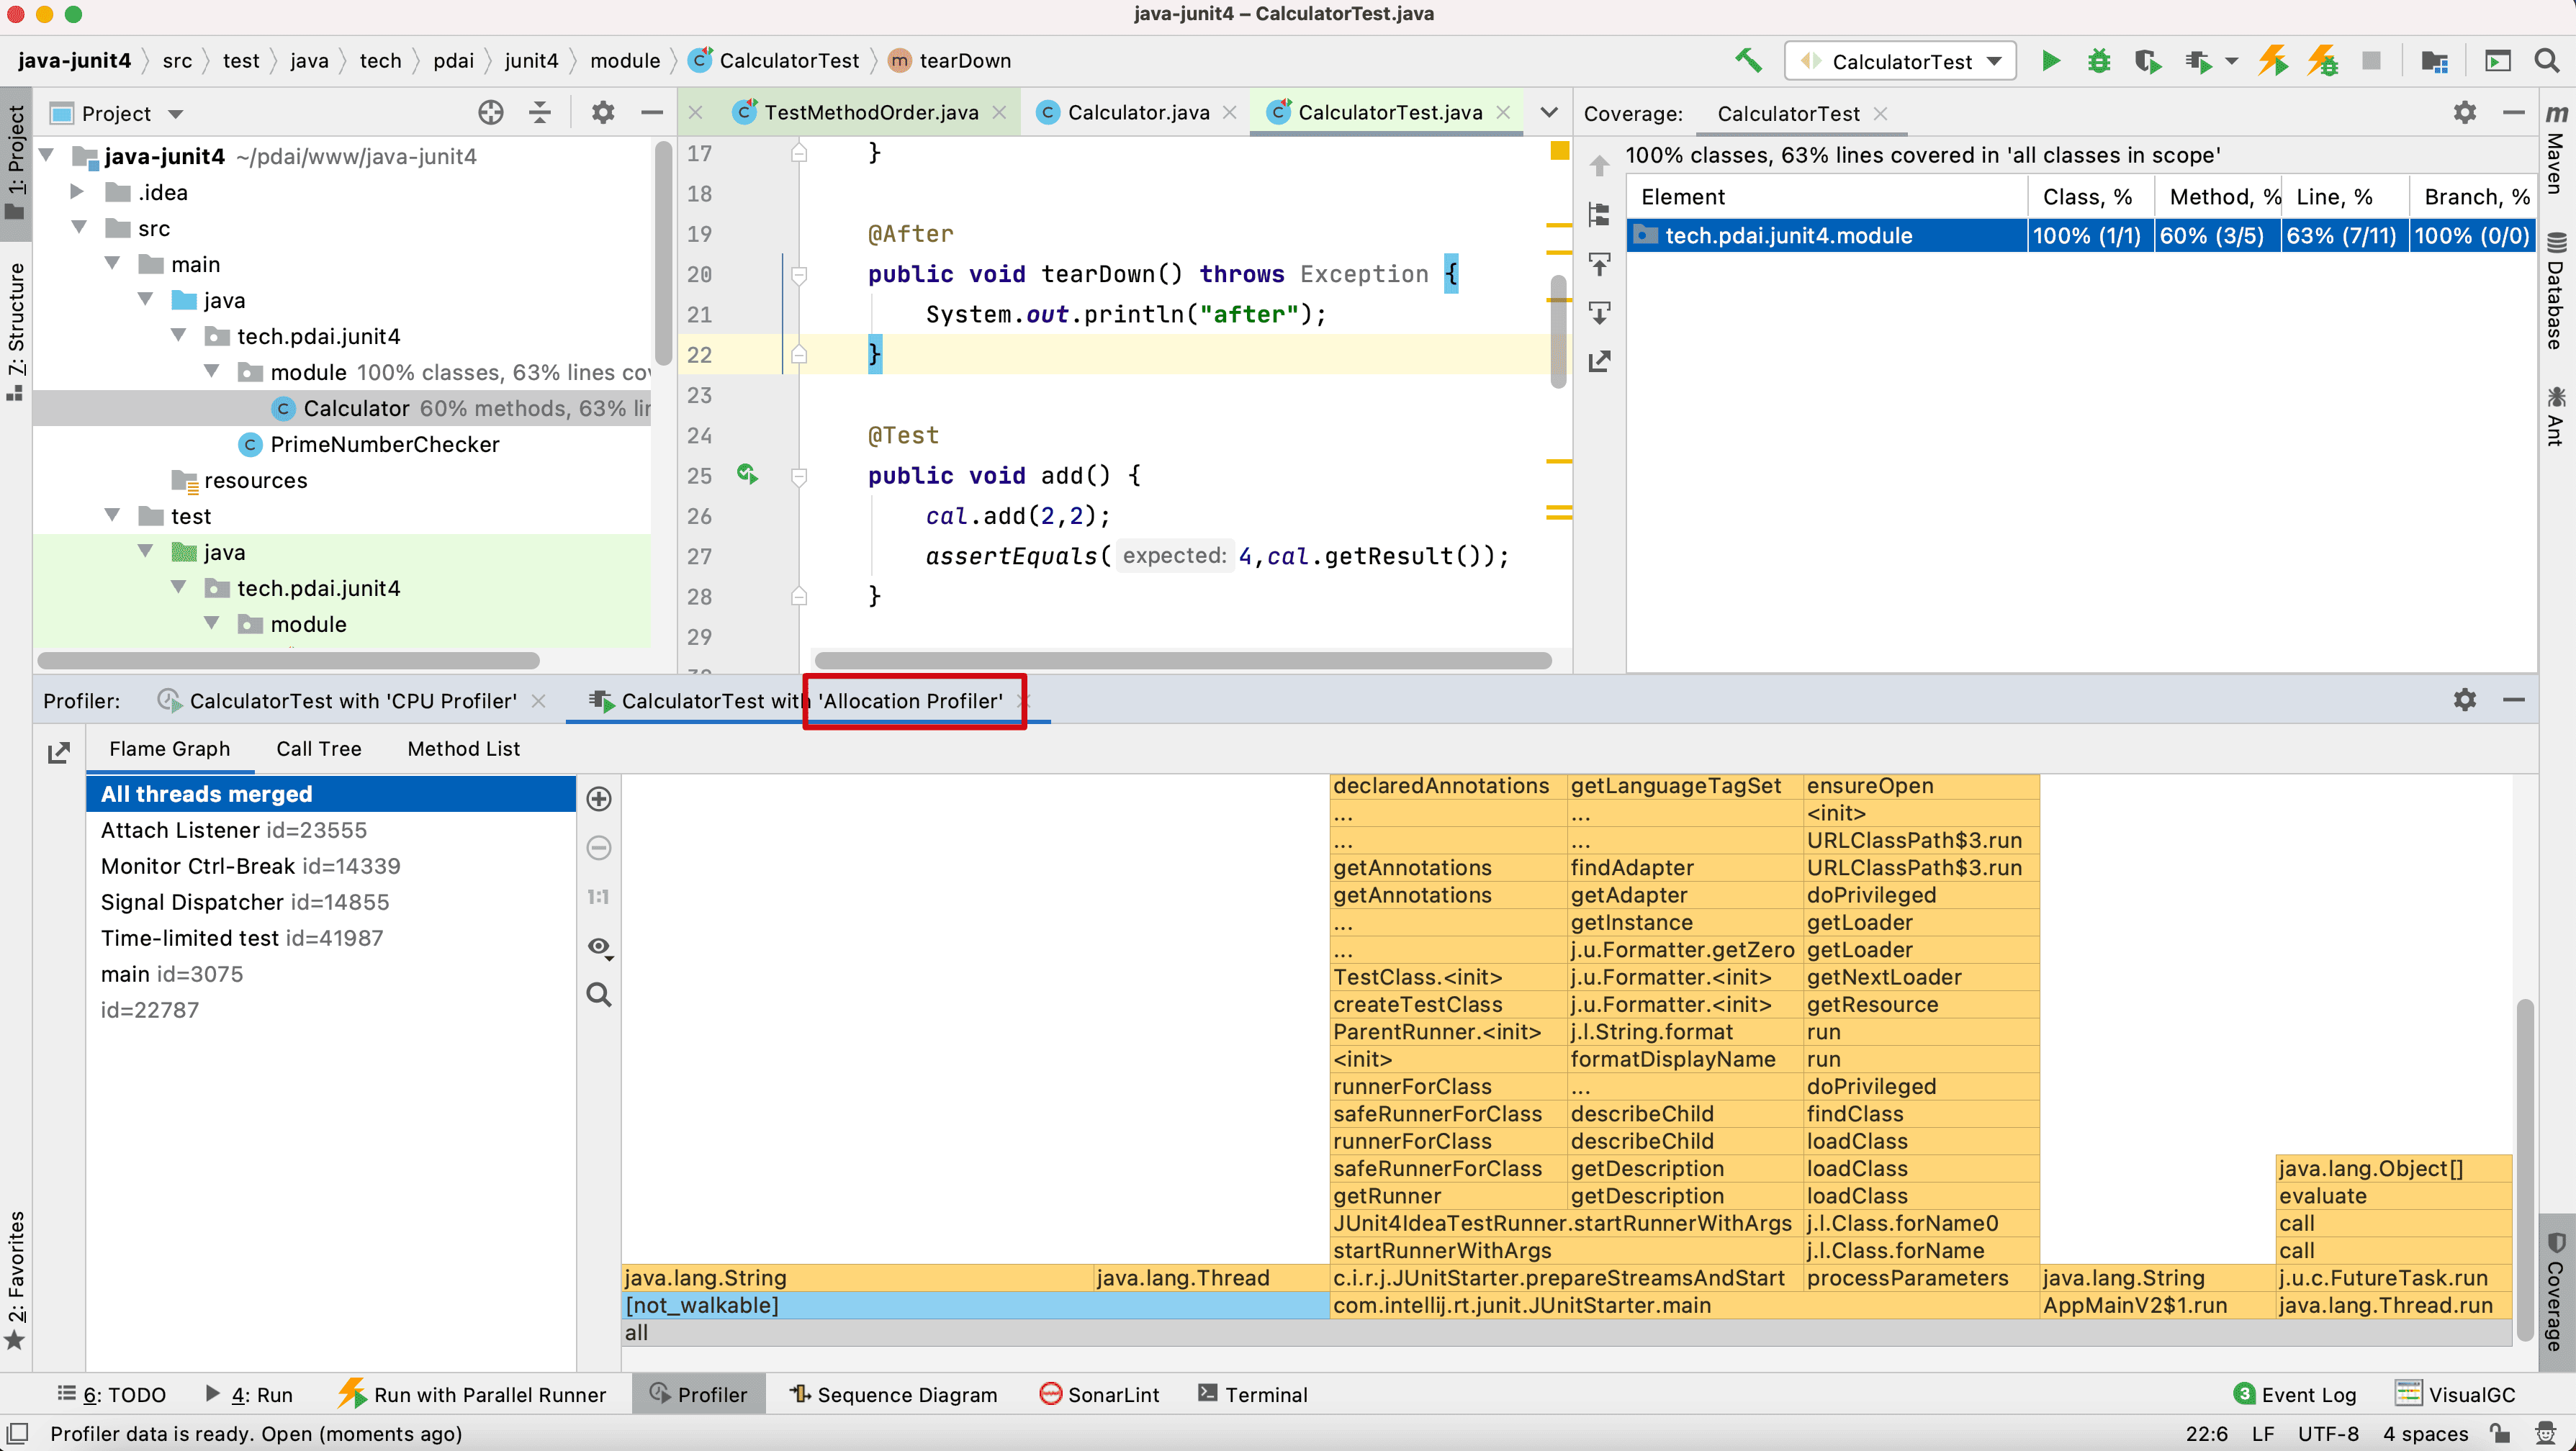Image resolution: width=2576 pixels, height=1451 pixels.
Task: Toggle flame graph eye presentation settings
Action: (598, 946)
